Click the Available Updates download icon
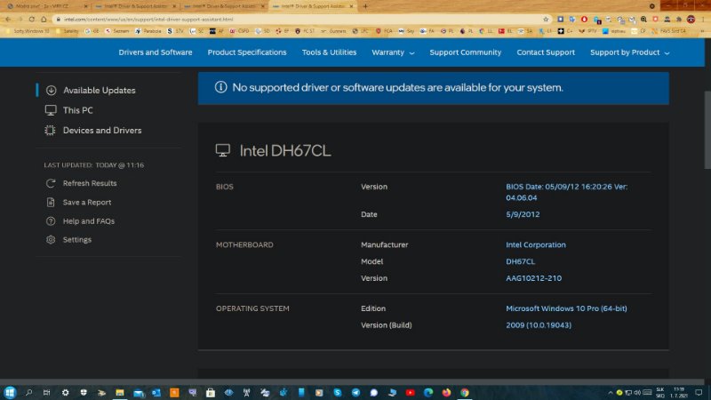 tap(51, 91)
